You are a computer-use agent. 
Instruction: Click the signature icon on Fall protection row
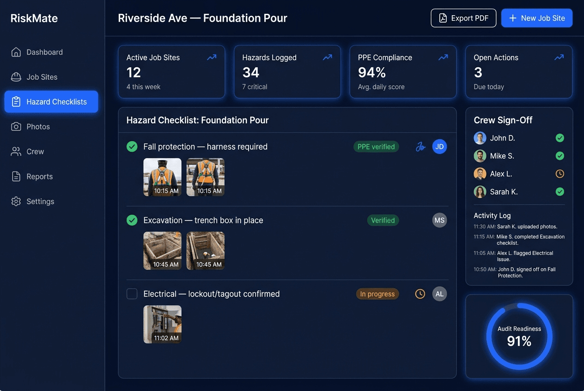tap(420, 147)
